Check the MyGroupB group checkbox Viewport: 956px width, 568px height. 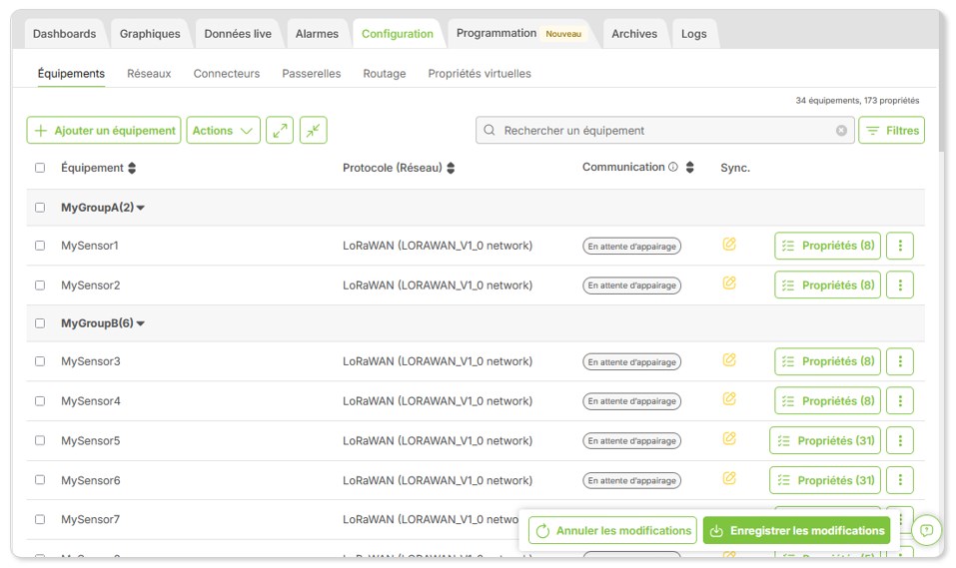[x=40, y=323]
